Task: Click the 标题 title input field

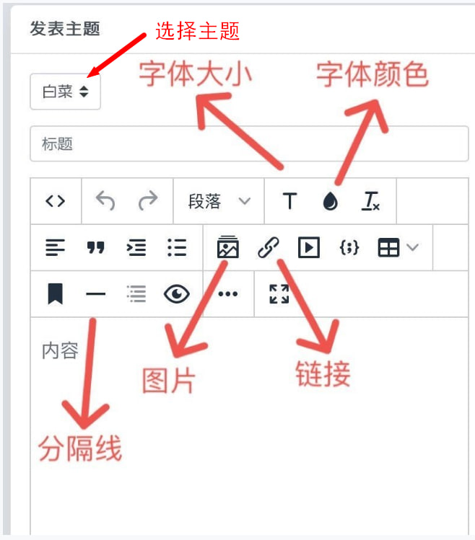Action: click(249, 143)
